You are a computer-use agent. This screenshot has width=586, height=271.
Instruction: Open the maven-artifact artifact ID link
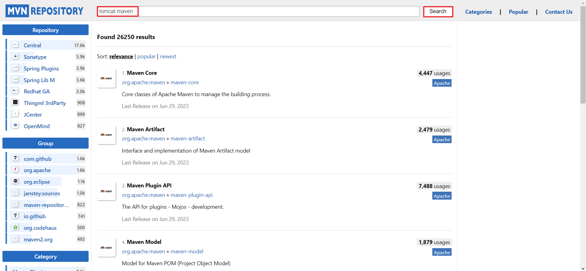click(188, 139)
